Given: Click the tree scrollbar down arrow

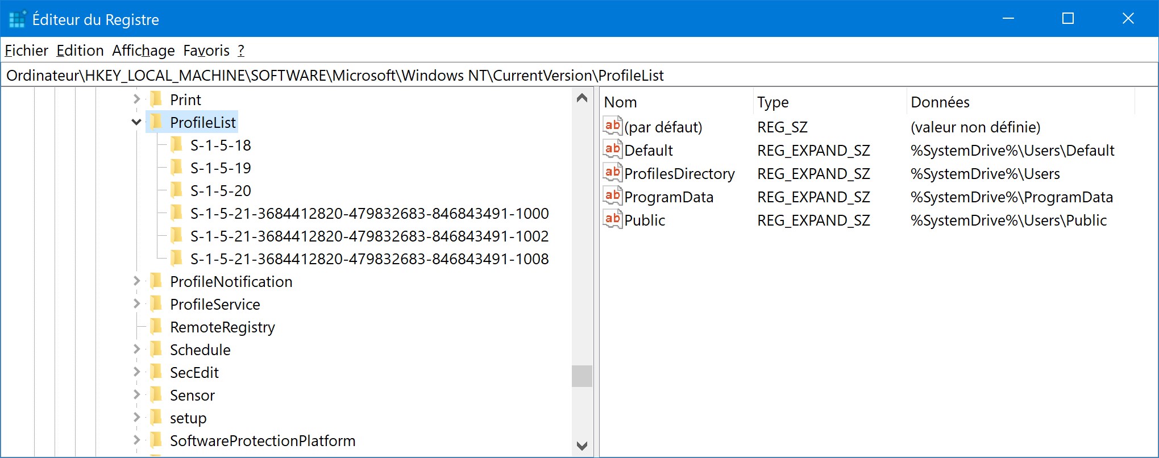Looking at the screenshot, I should coord(582,446).
